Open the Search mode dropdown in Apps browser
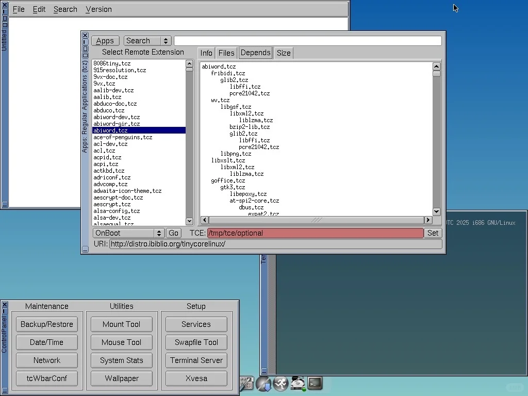The height and width of the screenshot is (396, 528). [x=147, y=40]
